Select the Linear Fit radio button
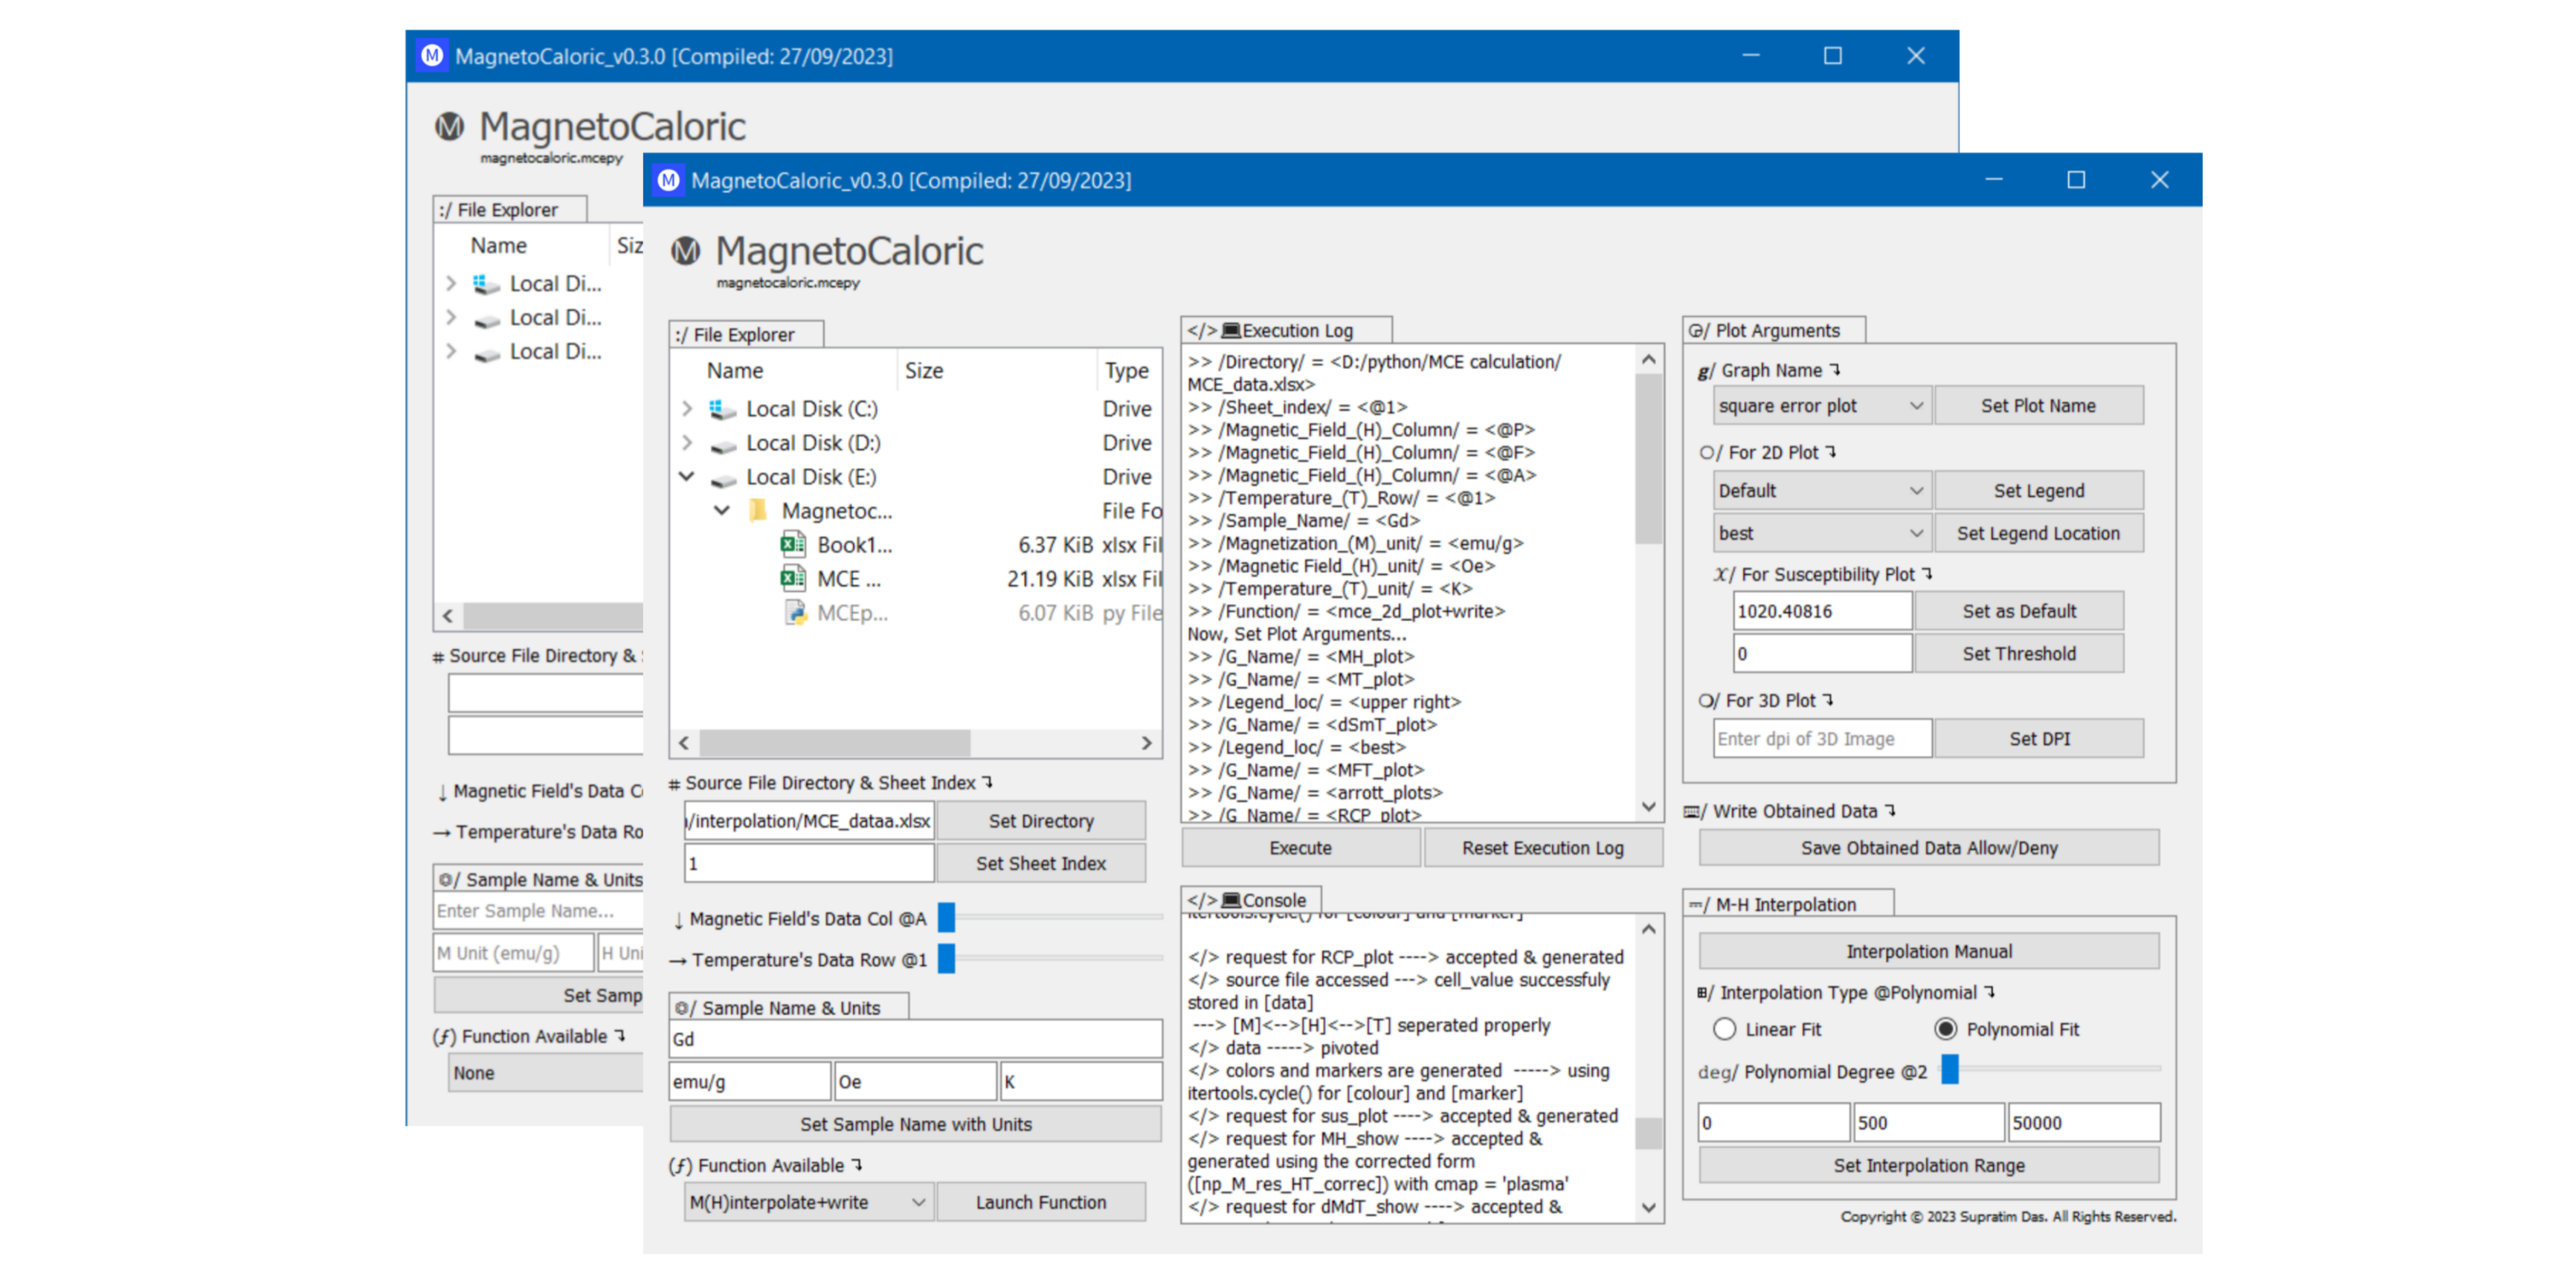Image resolution: width=2576 pixels, height=1288 pixels. [1724, 1029]
